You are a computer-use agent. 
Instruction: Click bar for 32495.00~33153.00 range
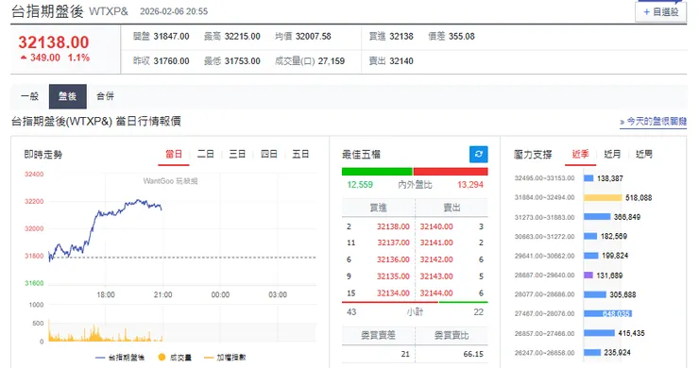click(x=588, y=178)
